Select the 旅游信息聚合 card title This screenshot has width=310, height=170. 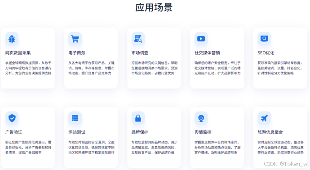coord(270,132)
